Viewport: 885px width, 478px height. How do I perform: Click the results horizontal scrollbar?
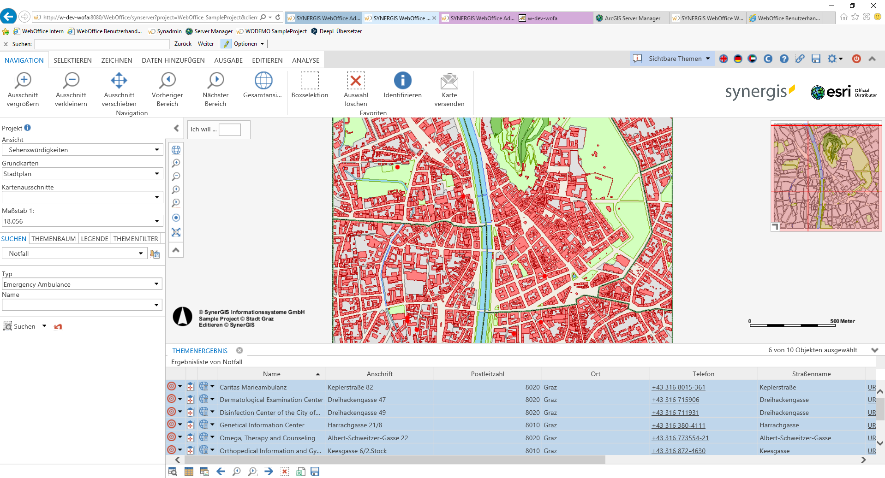click(395, 460)
